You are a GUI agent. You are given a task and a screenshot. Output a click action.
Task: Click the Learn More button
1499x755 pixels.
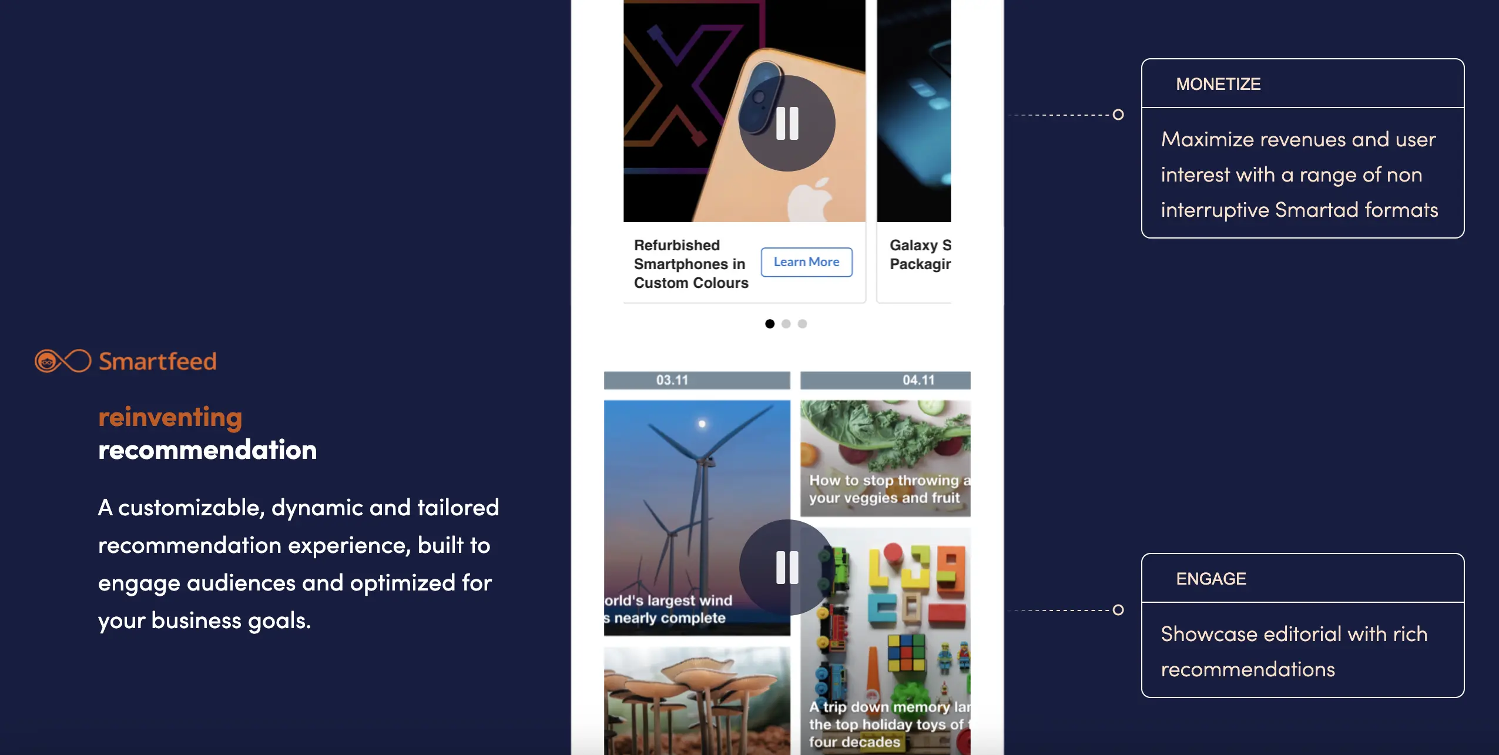pyautogui.click(x=806, y=262)
